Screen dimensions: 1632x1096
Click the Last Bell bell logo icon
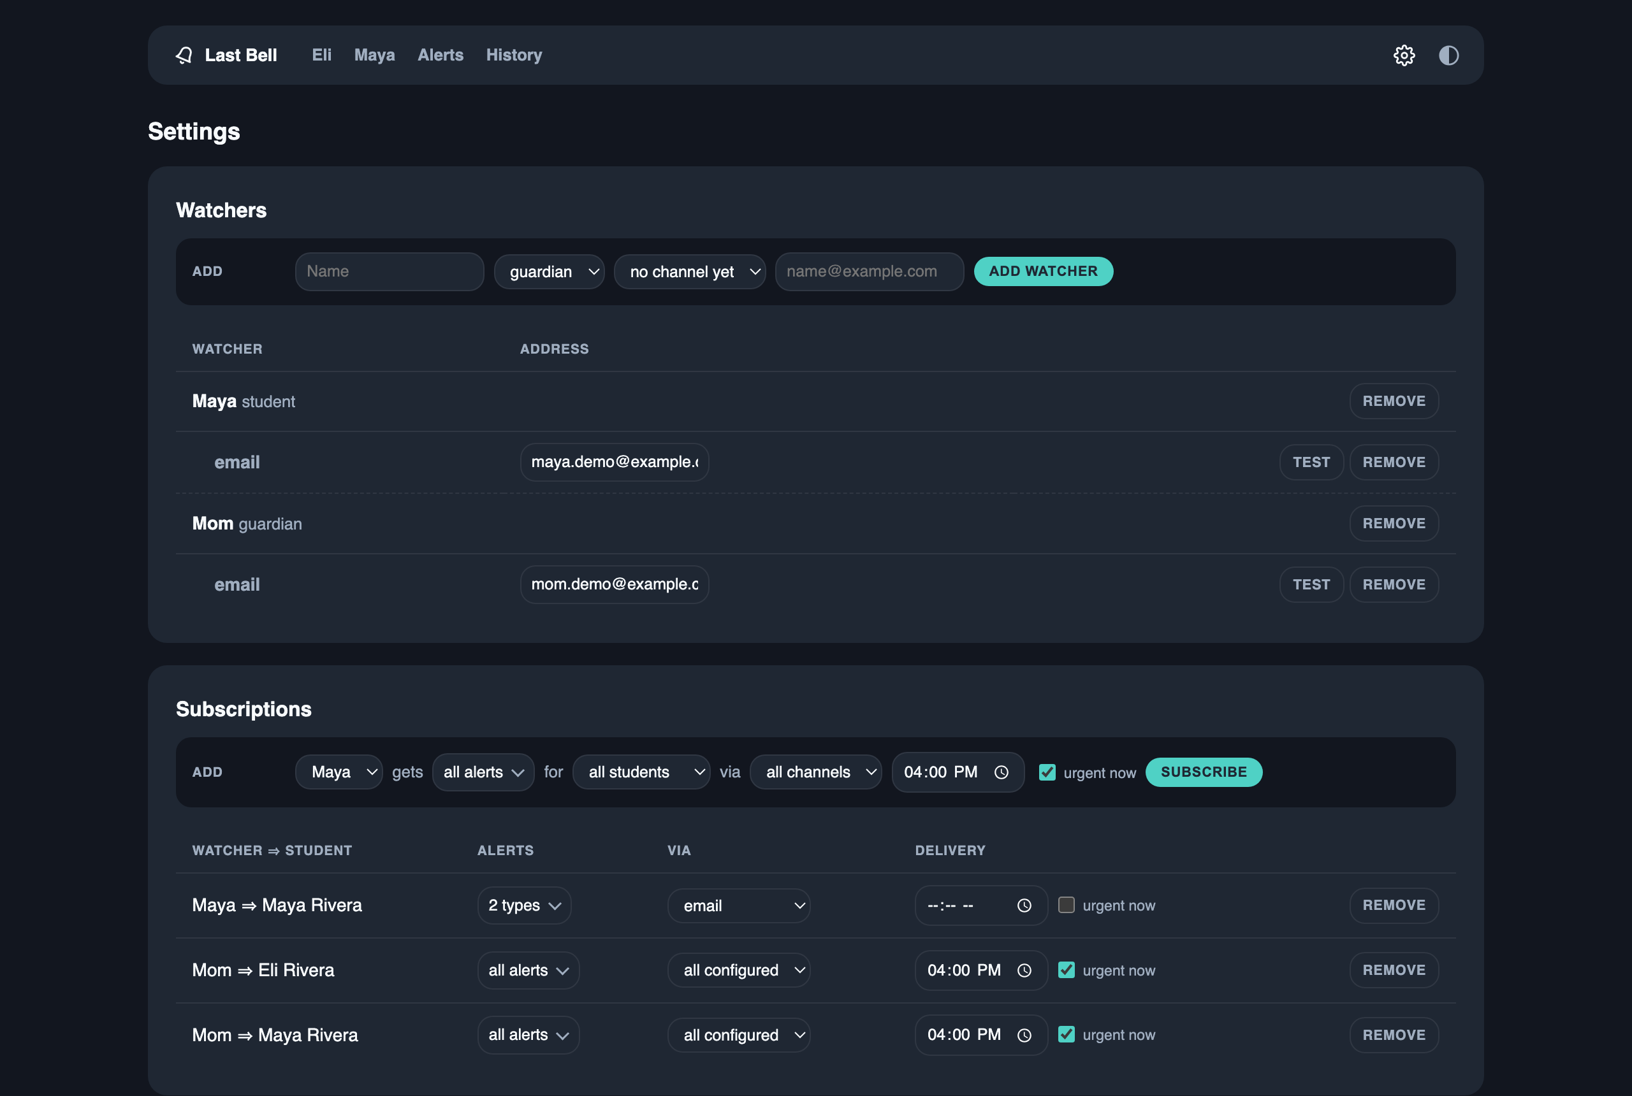[184, 55]
